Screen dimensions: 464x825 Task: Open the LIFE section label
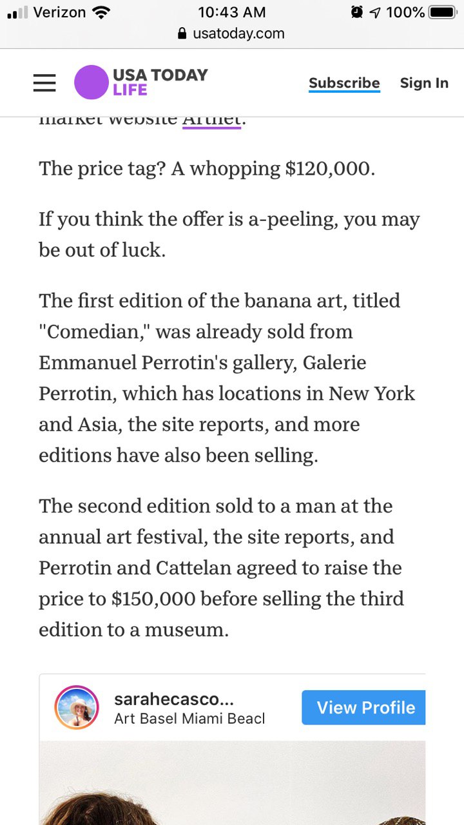click(x=130, y=90)
